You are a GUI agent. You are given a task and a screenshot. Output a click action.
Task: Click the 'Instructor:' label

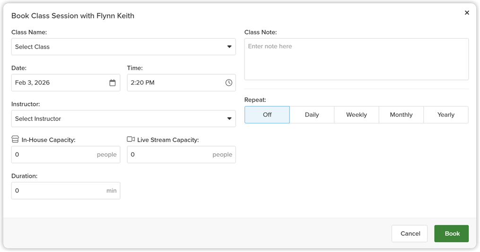pyautogui.click(x=26, y=104)
